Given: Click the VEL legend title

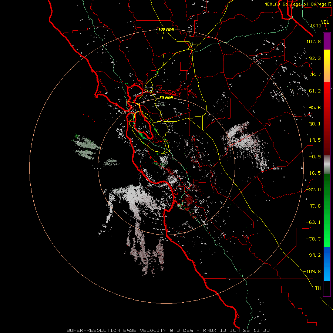Looking at the screenshot, I should pyautogui.click(x=325, y=22).
